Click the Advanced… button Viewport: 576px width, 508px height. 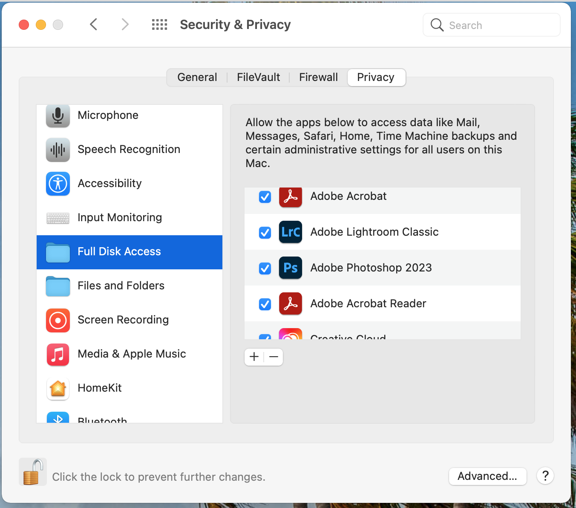pyautogui.click(x=487, y=476)
